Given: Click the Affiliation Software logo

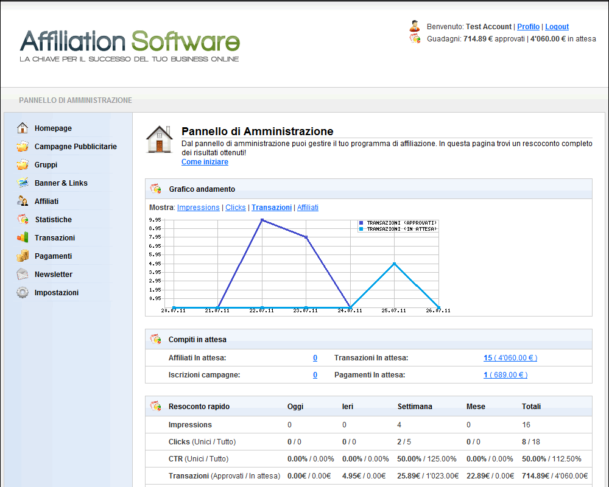Looking at the screenshot, I should click(x=130, y=44).
